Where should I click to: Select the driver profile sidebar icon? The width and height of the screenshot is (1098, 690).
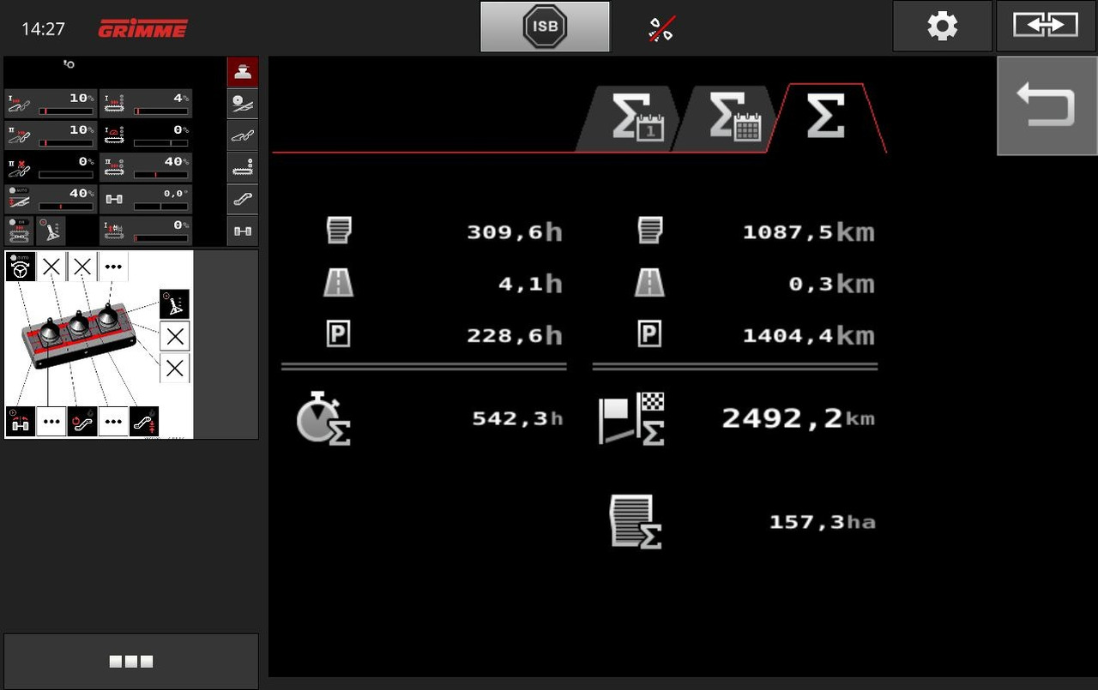243,72
